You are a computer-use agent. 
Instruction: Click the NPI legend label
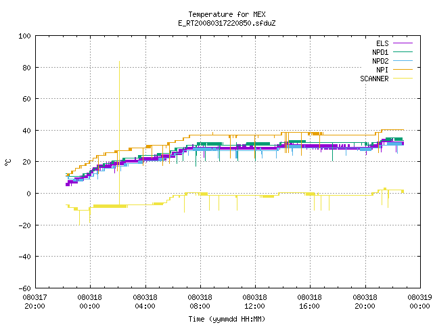pos(382,70)
